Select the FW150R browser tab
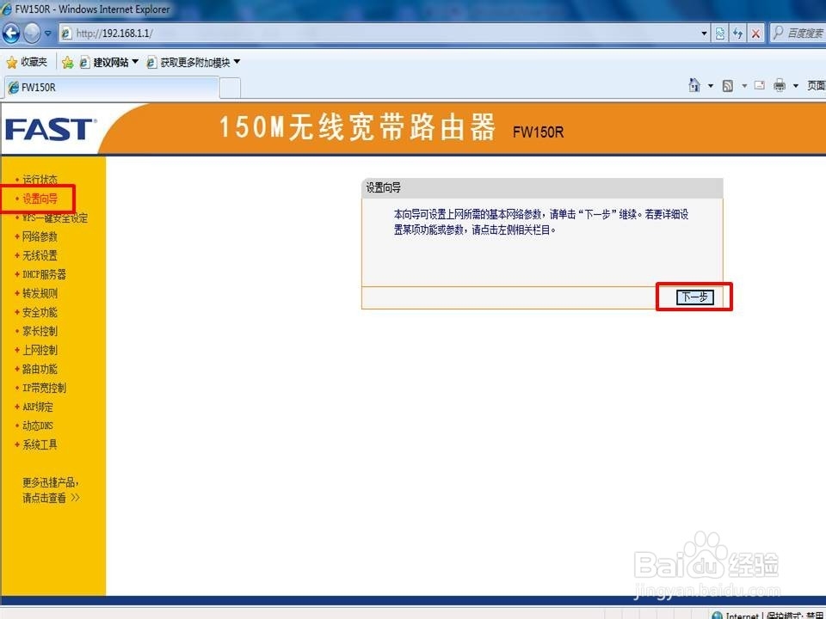This screenshot has height=619, width=826. [x=112, y=88]
